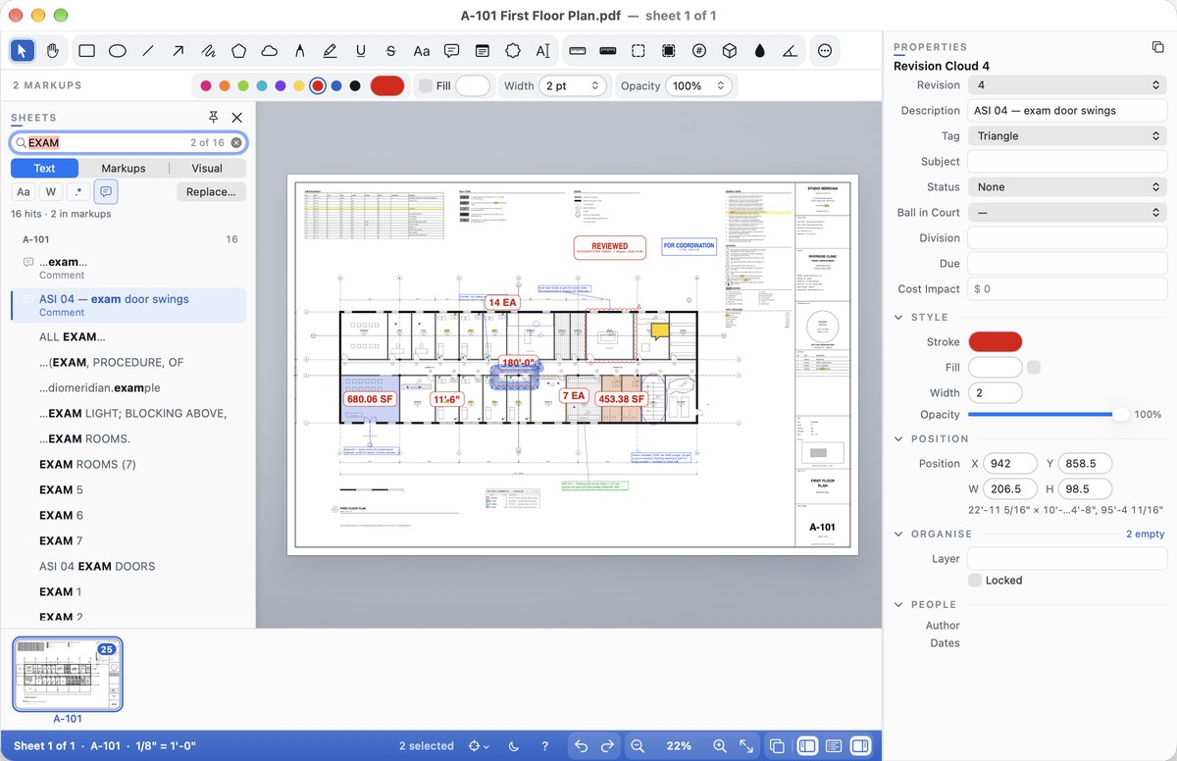This screenshot has height=761, width=1177.
Task: Select the A-101 sheet thumbnail
Action: pyautogui.click(x=68, y=674)
